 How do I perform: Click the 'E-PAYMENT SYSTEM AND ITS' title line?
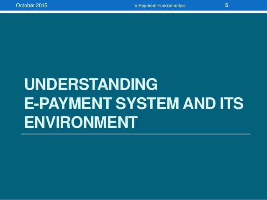[x=134, y=103]
